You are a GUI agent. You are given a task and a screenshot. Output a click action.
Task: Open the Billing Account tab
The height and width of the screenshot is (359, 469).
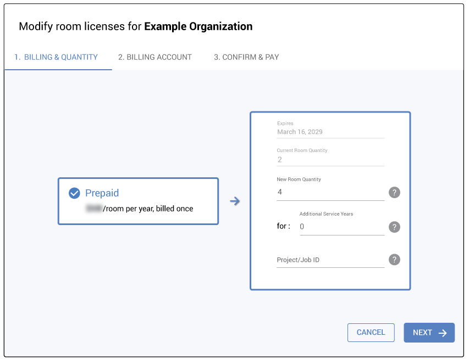[155, 57]
